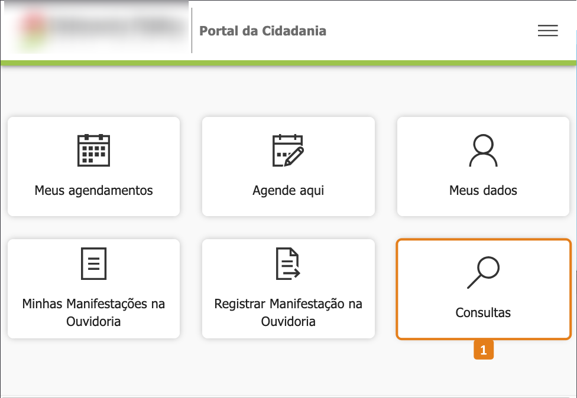This screenshot has width=577, height=398.
Task: Click the magnifying glass Consultas icon
Action: click(483, 272)
